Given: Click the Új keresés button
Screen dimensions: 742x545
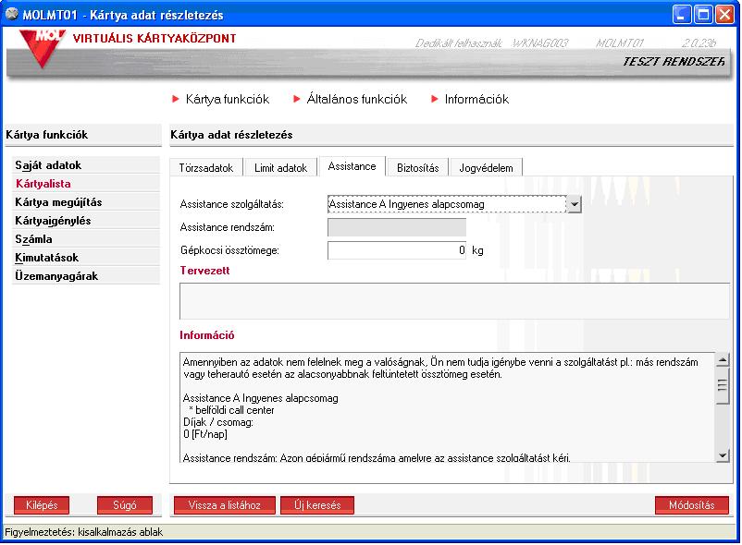Looking at the screenshot, I should click(317, 505).
